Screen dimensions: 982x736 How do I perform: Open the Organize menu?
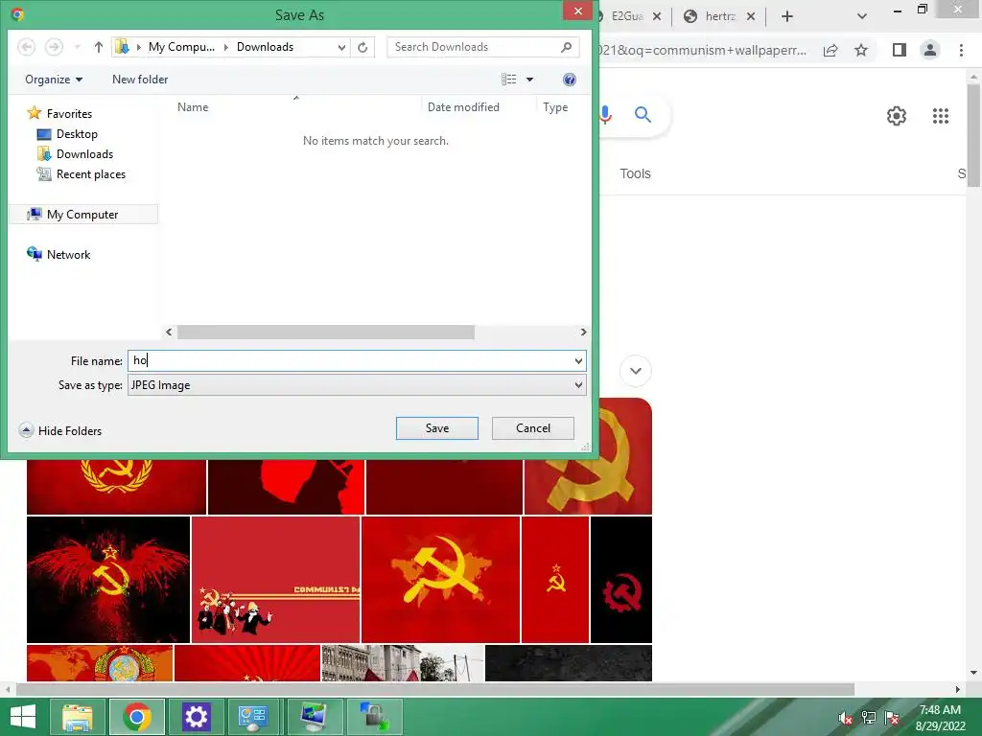(x=54, y=80)
